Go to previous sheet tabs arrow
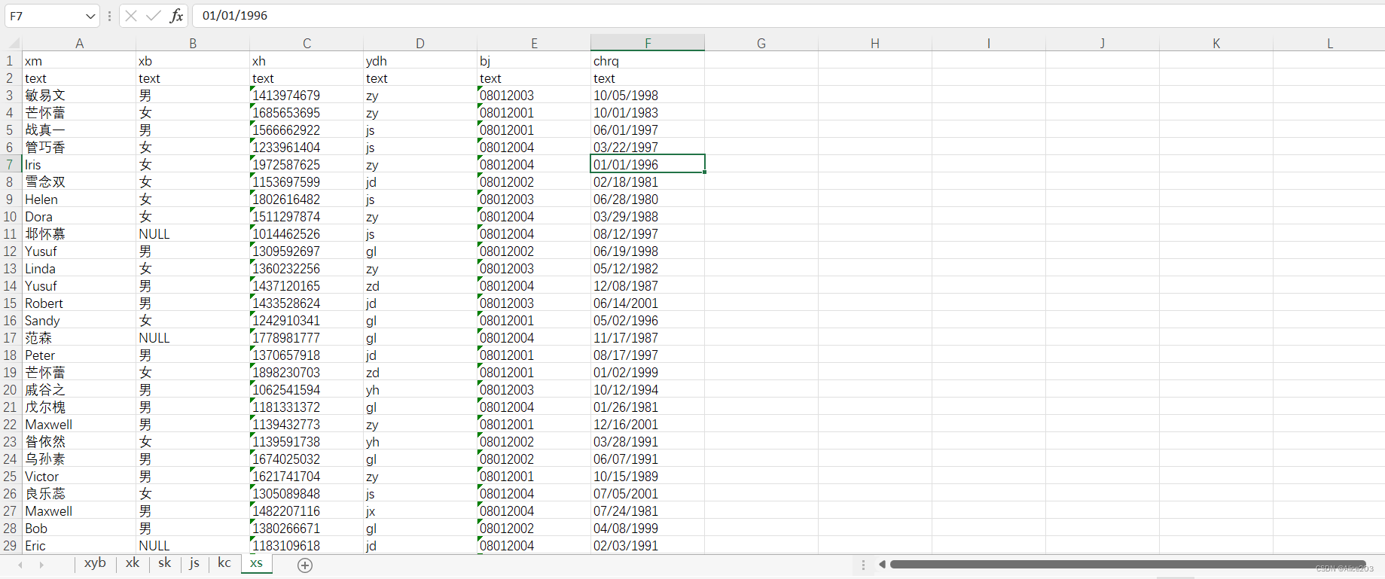The width and height of the screenshot is (1385, 579). pyautogui.click(x=20, y=565)
